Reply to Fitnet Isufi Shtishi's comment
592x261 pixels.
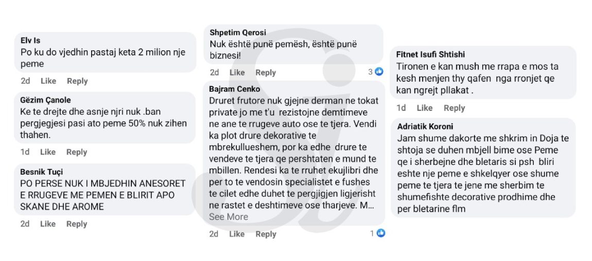(x=454, y=108)
